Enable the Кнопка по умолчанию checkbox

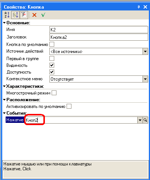tap(52, 44)
